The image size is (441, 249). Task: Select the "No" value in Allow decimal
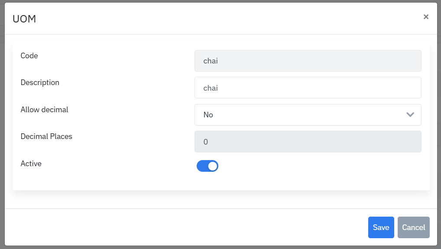(208, 115)
